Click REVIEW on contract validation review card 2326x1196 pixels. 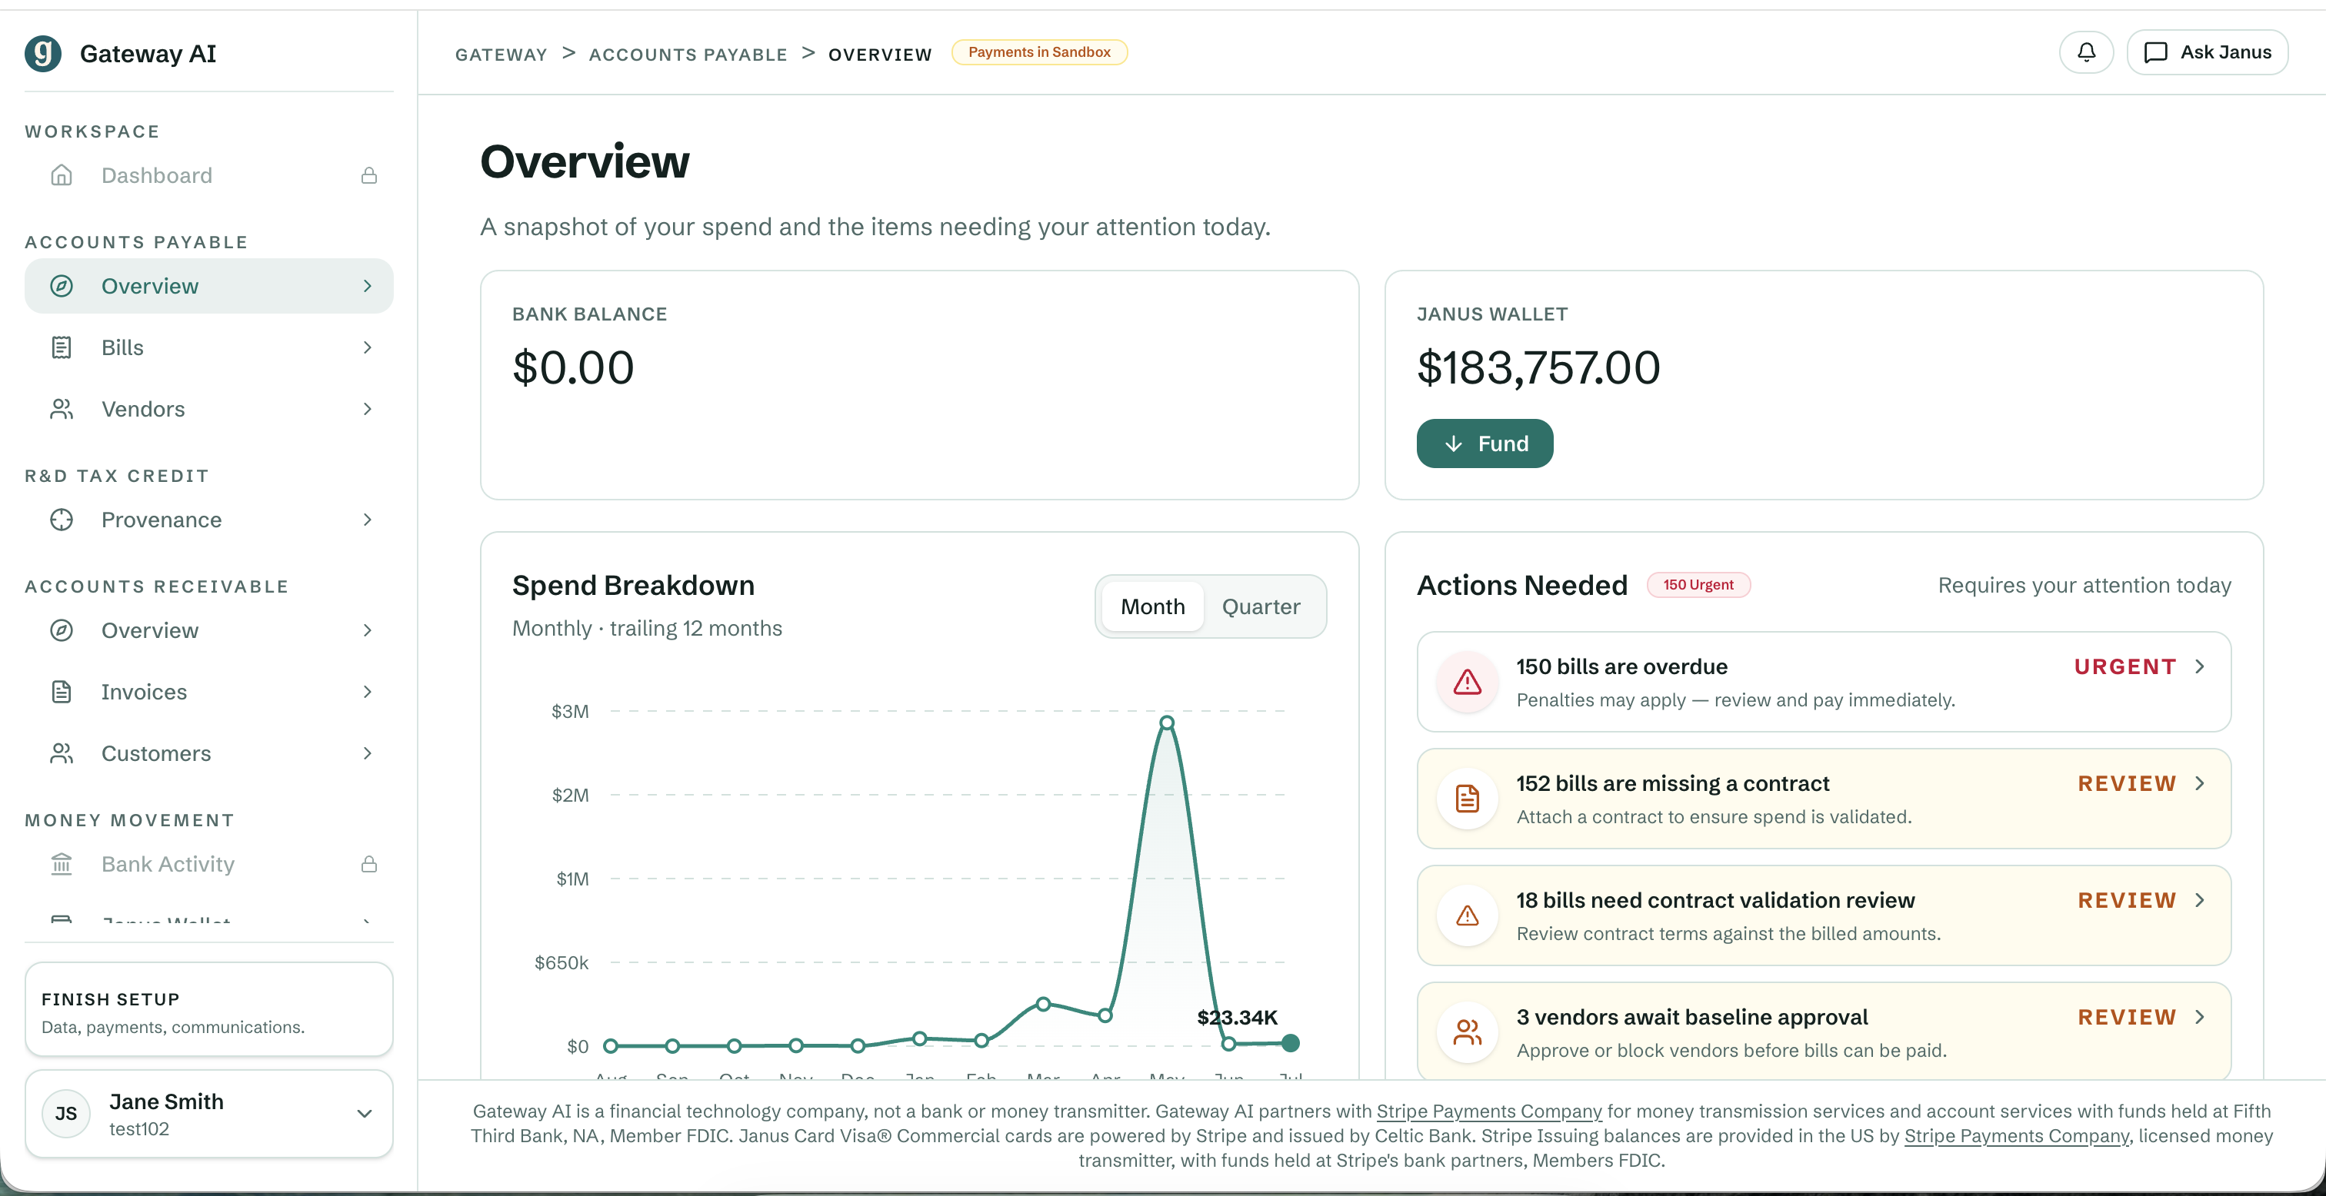click(x=2127, y=901)
